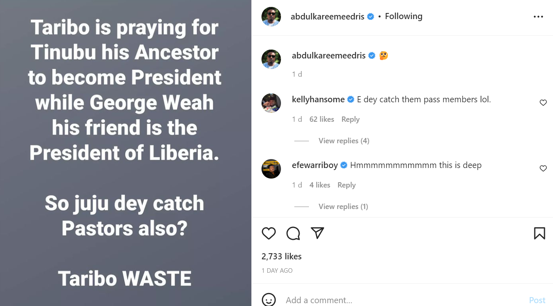Like the post with the heart icon
553x306 pixels.
(268, 233)
